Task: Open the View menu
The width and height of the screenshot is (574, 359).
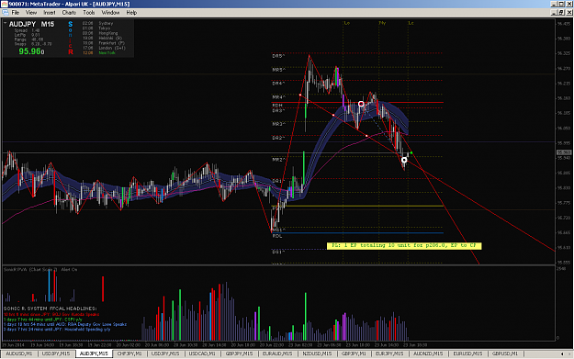Action: coord(31,13)
